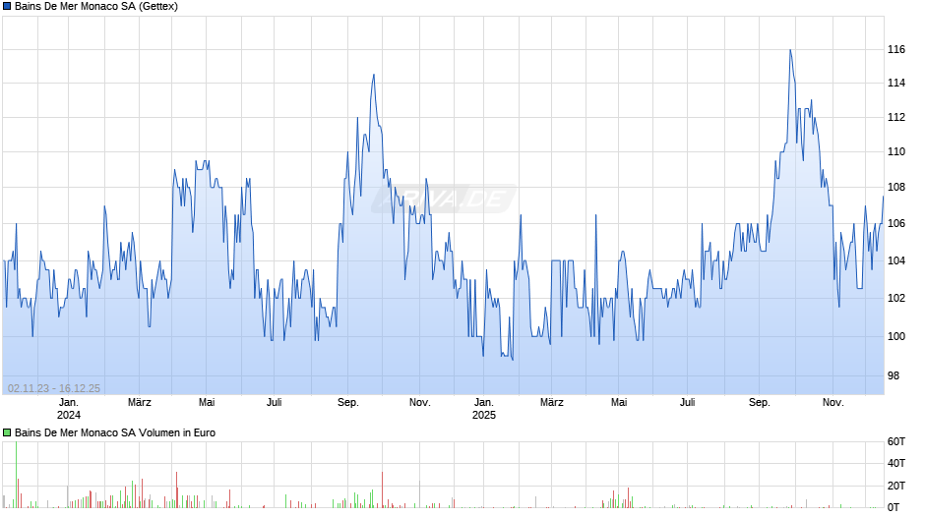Click the price axis value 104
The height and width of the screenshot is (517, 925).
(x=896, y=260)
